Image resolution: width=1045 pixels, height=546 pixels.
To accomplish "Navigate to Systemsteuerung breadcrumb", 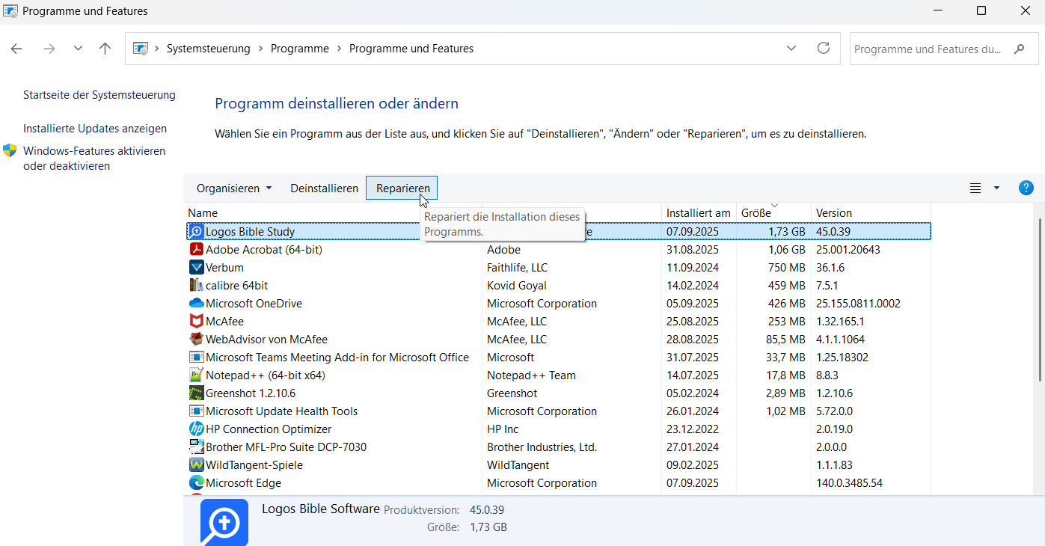I will tap(209, 49).
